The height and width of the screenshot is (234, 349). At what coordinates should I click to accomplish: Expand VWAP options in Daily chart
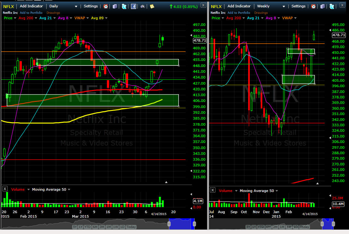(88, 18)
